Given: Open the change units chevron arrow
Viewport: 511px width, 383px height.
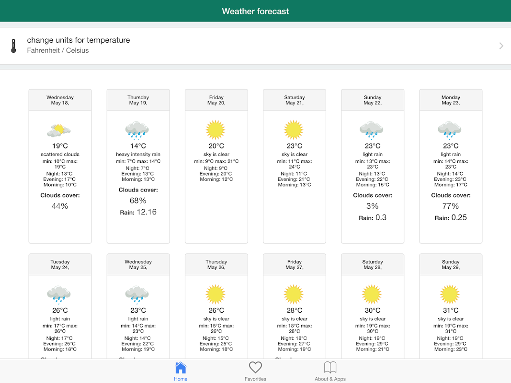Looking at the screenshot, I should point(501,46).
